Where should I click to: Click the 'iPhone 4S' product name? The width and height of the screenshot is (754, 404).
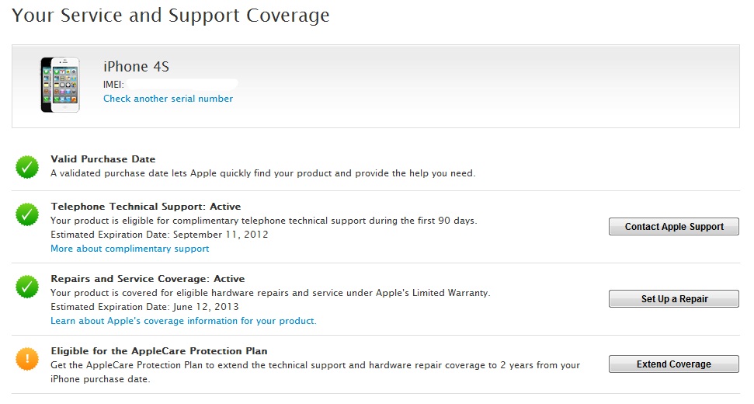coord(136,66)
